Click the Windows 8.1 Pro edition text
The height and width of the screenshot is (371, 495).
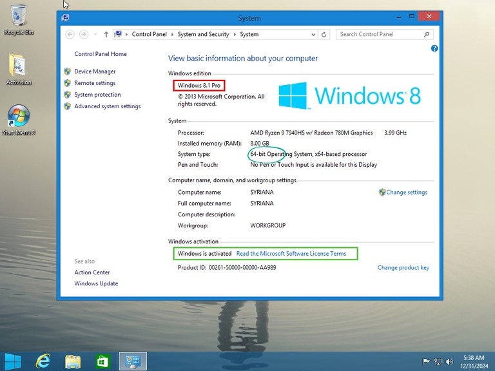[x=199, y=86]
